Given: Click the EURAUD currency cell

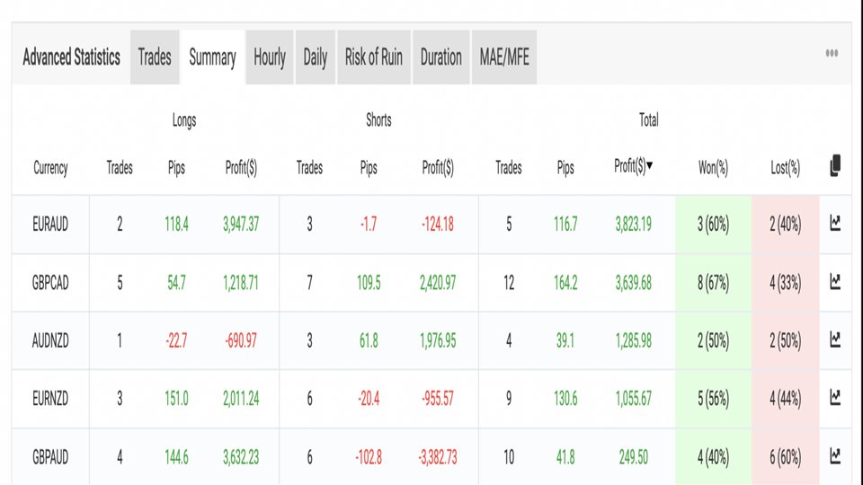Looking at the screenshot, I should pos(50,225).
